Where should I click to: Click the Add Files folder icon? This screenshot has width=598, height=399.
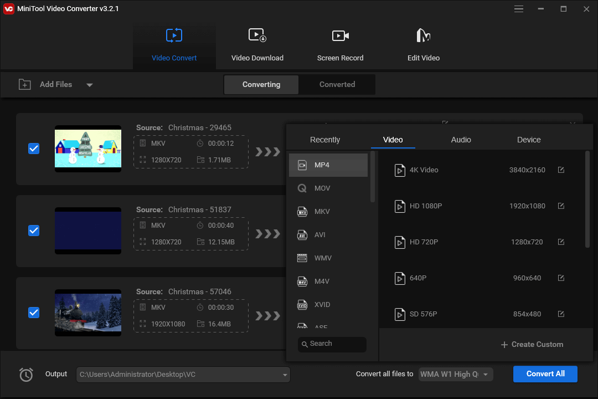[25, 84]
